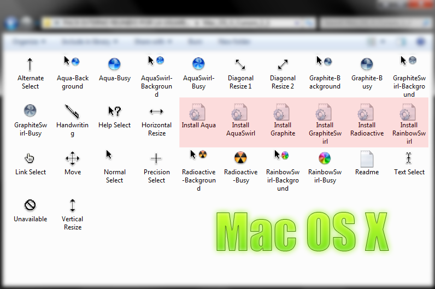Select the Graphite-Busy cursor icon
Image resolution: width=435 pixels, height=289 pixels.
click(367, 73)
